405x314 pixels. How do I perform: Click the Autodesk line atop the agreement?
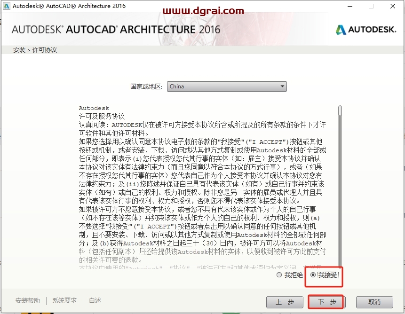tap(94, 108)
